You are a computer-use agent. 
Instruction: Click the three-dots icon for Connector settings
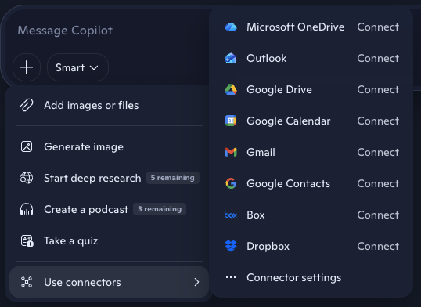(x=231, y=277)
